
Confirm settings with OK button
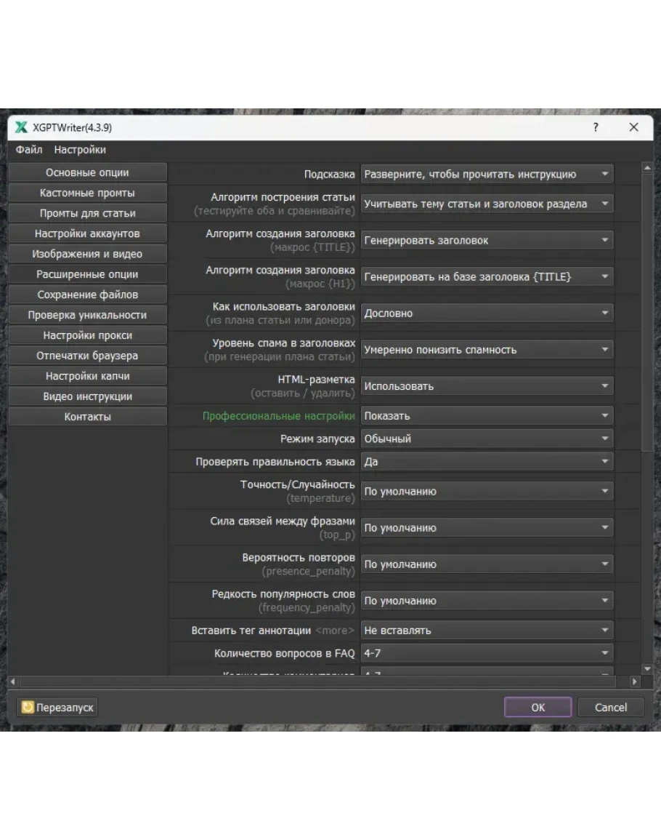click(x=538, y=707)
